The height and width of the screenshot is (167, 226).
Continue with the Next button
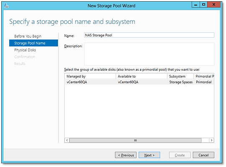[x=149, y=155]
